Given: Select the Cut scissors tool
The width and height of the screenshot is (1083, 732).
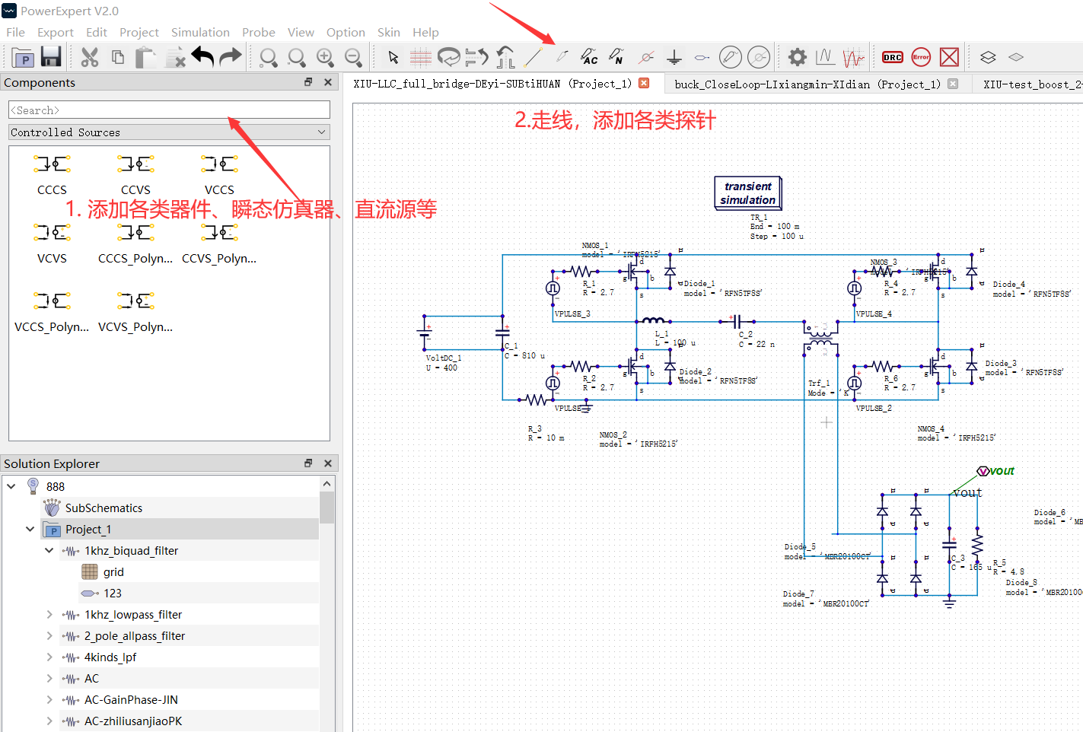Looking at the screenshot, I should point(90,57).
